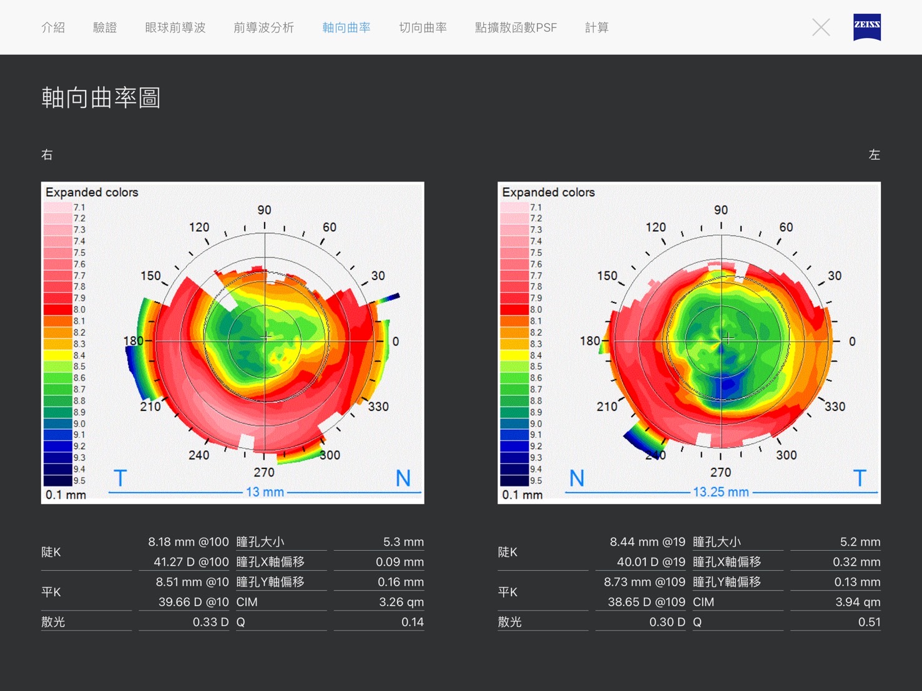The image size is (922, 691).
Task: Click the Q value '0.14'
Action: coord(413,622)
